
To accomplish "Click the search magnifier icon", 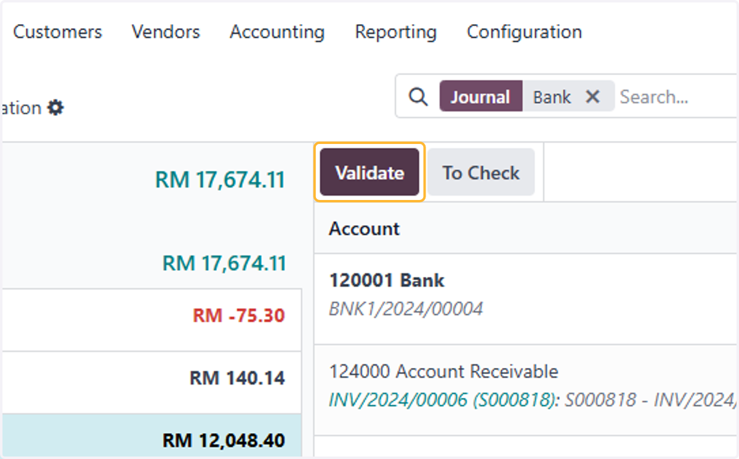I will click(x=418, y=97).
